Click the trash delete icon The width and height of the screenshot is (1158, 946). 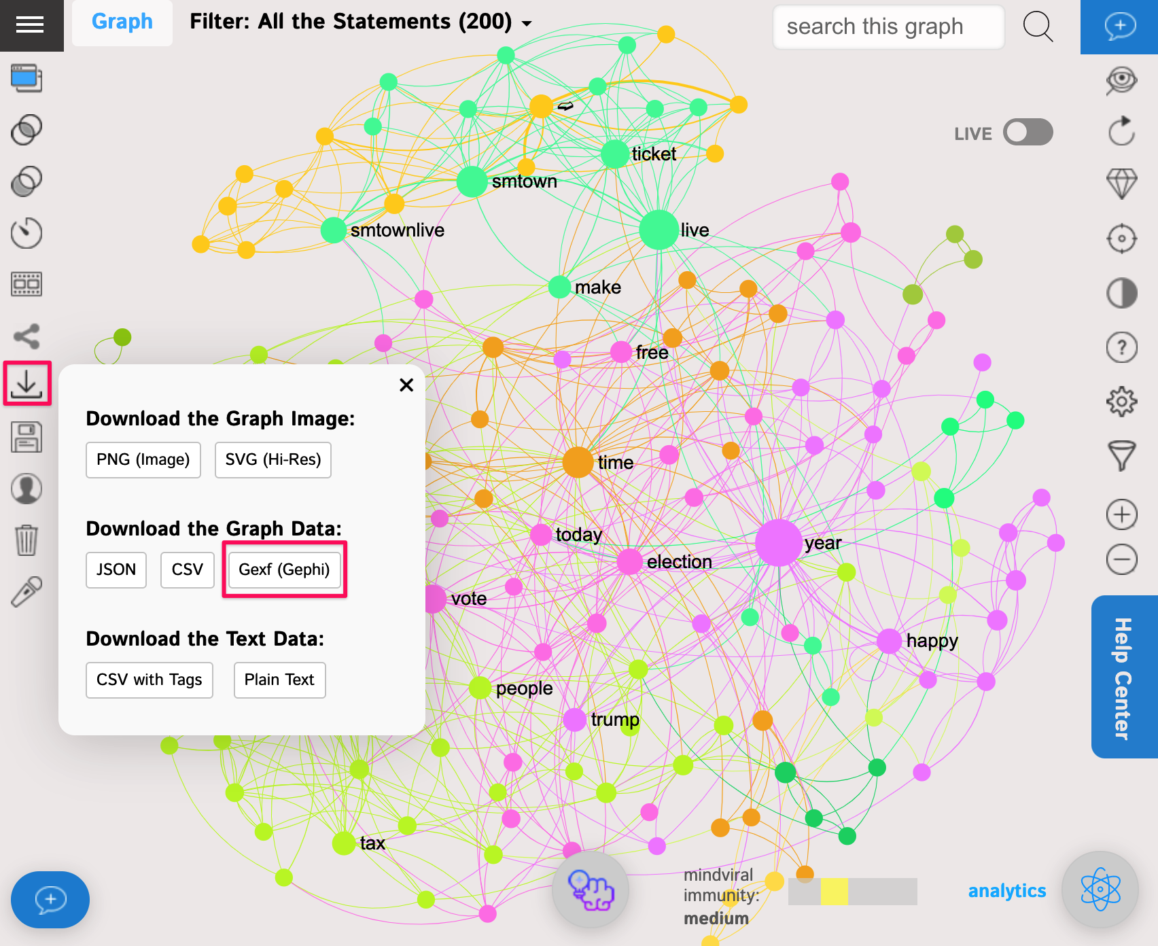(27, 540)
